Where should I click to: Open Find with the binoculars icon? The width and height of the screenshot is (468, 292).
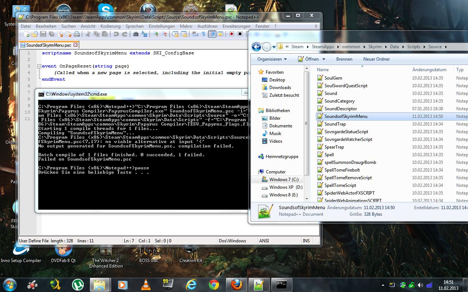tap(136, 34)
